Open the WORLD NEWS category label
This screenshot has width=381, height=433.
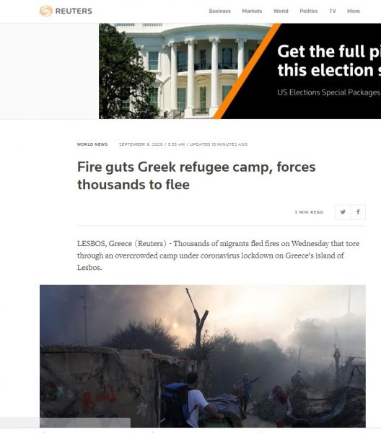coord(92,144)
